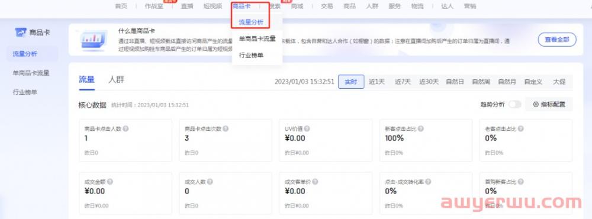Screen dimensions: 592x219
Task: Open the 商品 top navigation item
Action: click(x=349, y=6)
